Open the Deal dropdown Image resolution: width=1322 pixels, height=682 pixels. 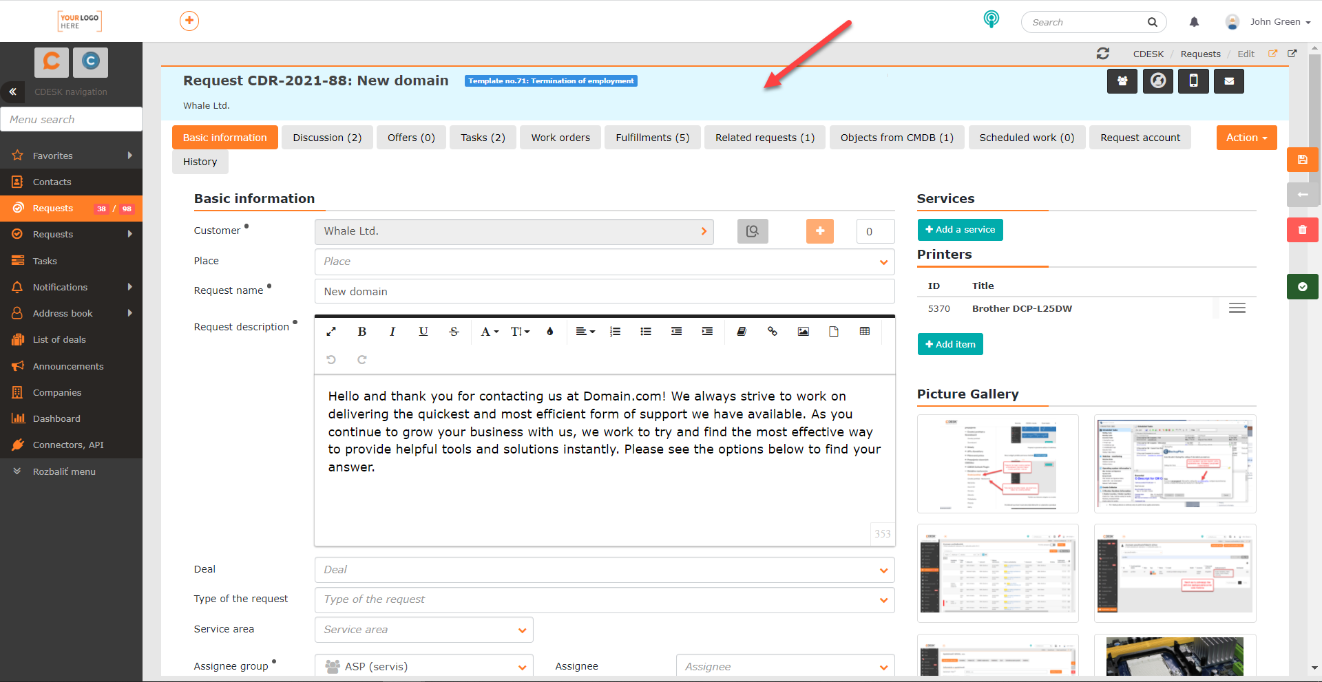tap(605, 570)
